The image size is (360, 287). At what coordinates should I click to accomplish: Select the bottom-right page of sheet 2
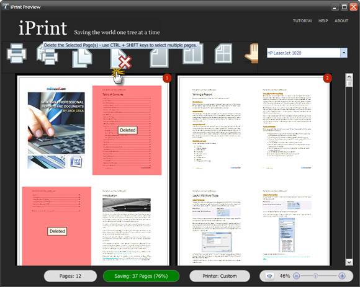[x=287, y=226]
